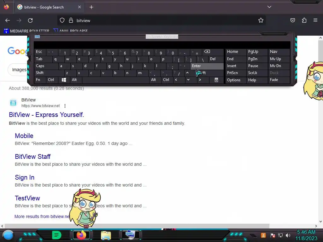Click the Help key on keyboard
323x242 pixels.
pyautogui.click(x=257, y=80)
